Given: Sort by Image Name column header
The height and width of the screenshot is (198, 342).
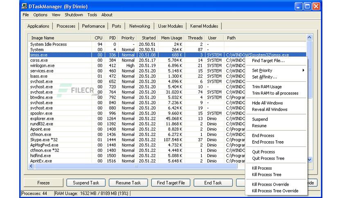Looking at the screenshot, I should click(x=60, y=38).
